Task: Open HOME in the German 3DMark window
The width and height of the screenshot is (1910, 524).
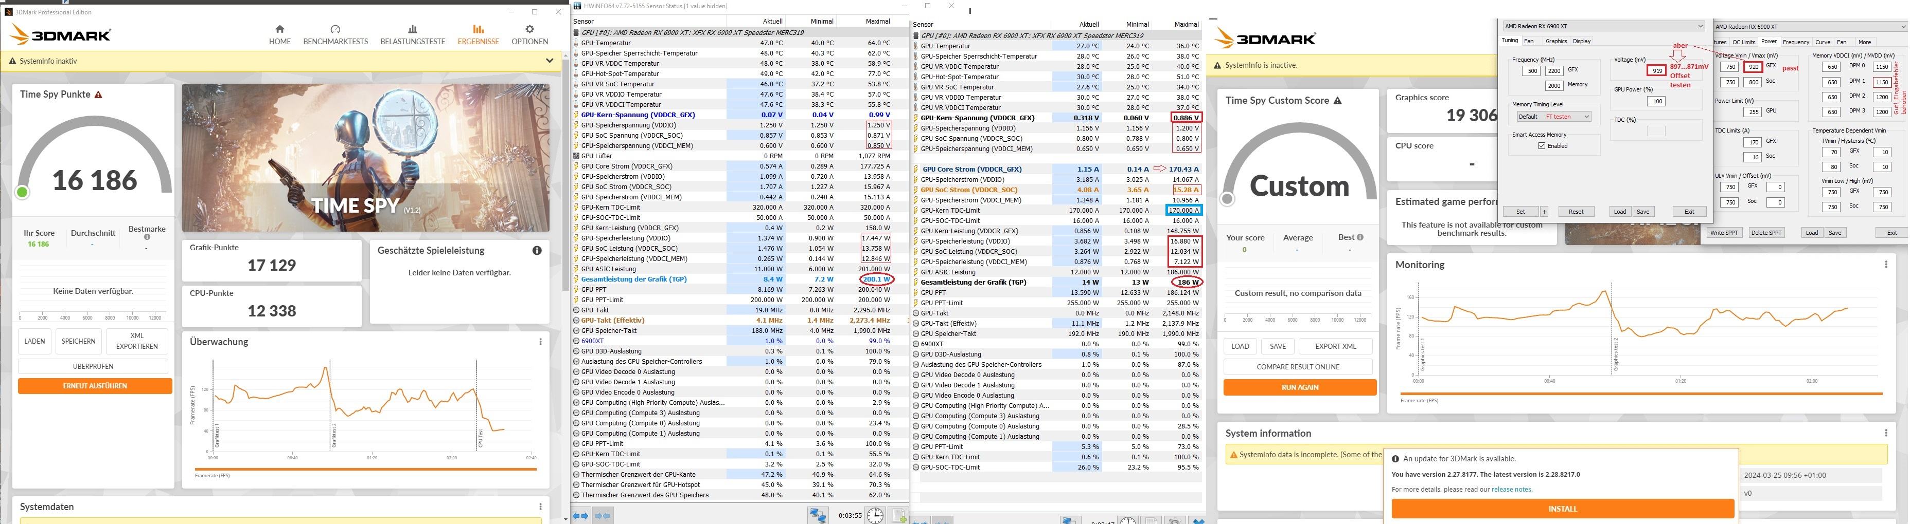Action: (279, 35)
